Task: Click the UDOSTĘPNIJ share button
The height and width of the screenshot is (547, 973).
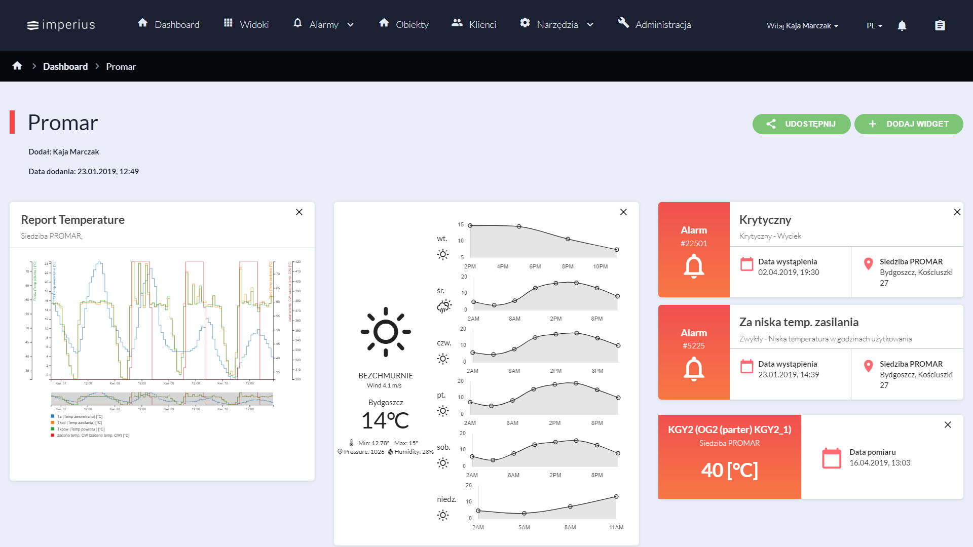Action: [x=801, y=124]
